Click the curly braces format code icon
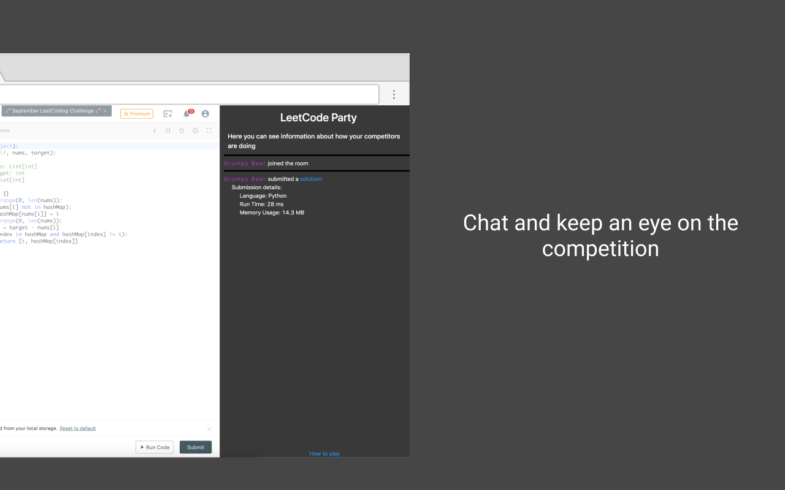 pyautogui.click(x=168, y=130)
